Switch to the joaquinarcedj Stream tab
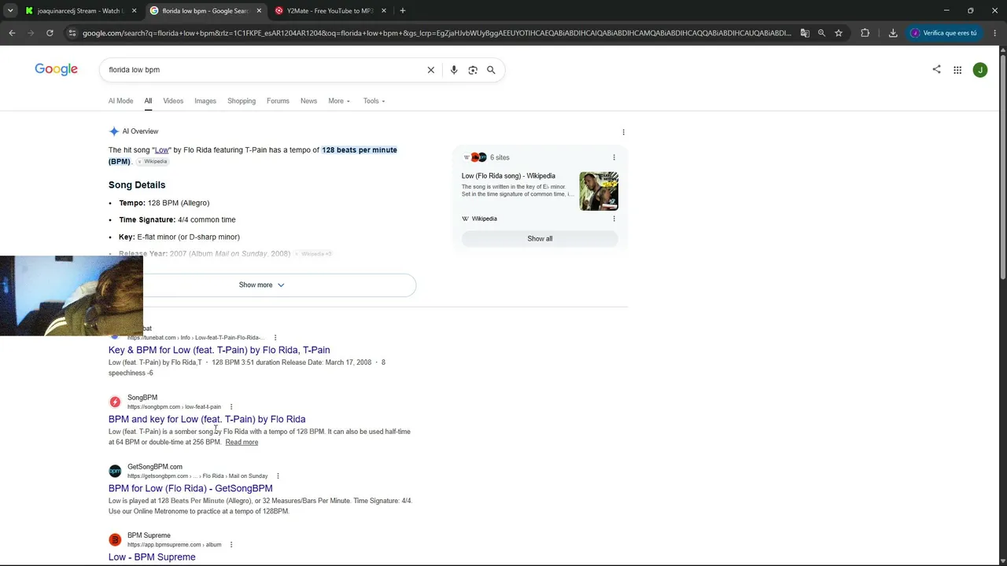 click(80, 10)
